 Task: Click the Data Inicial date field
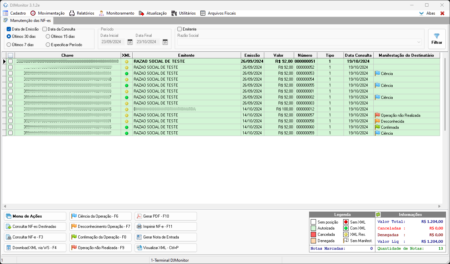coord(113,42)
